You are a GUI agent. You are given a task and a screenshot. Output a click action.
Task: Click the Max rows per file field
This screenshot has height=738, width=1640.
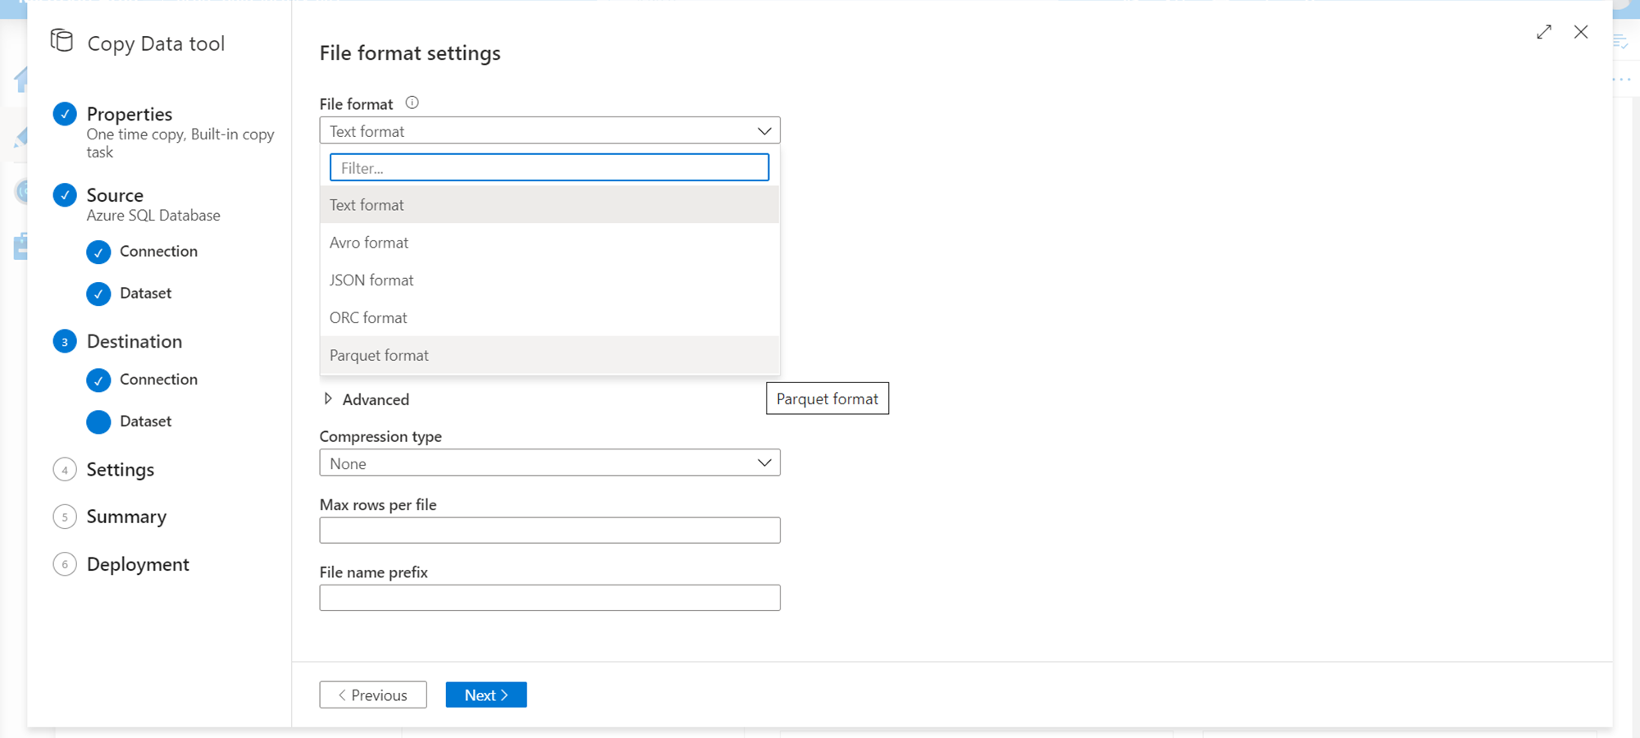pos(549,531)
